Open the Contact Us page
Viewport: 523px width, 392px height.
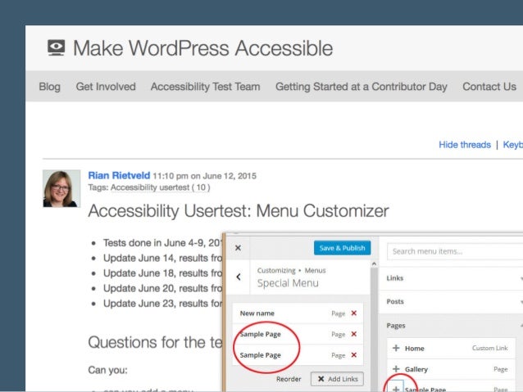[489, 87]
